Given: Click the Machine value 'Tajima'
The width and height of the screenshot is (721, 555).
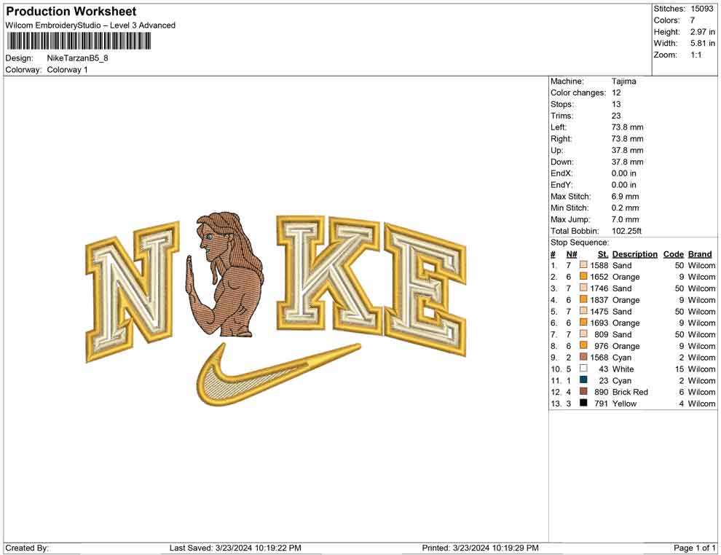Looking at the screenshot, I should coord(624,81).
